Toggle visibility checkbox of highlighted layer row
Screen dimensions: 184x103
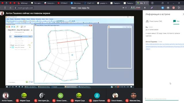click(x=10, y=37)
